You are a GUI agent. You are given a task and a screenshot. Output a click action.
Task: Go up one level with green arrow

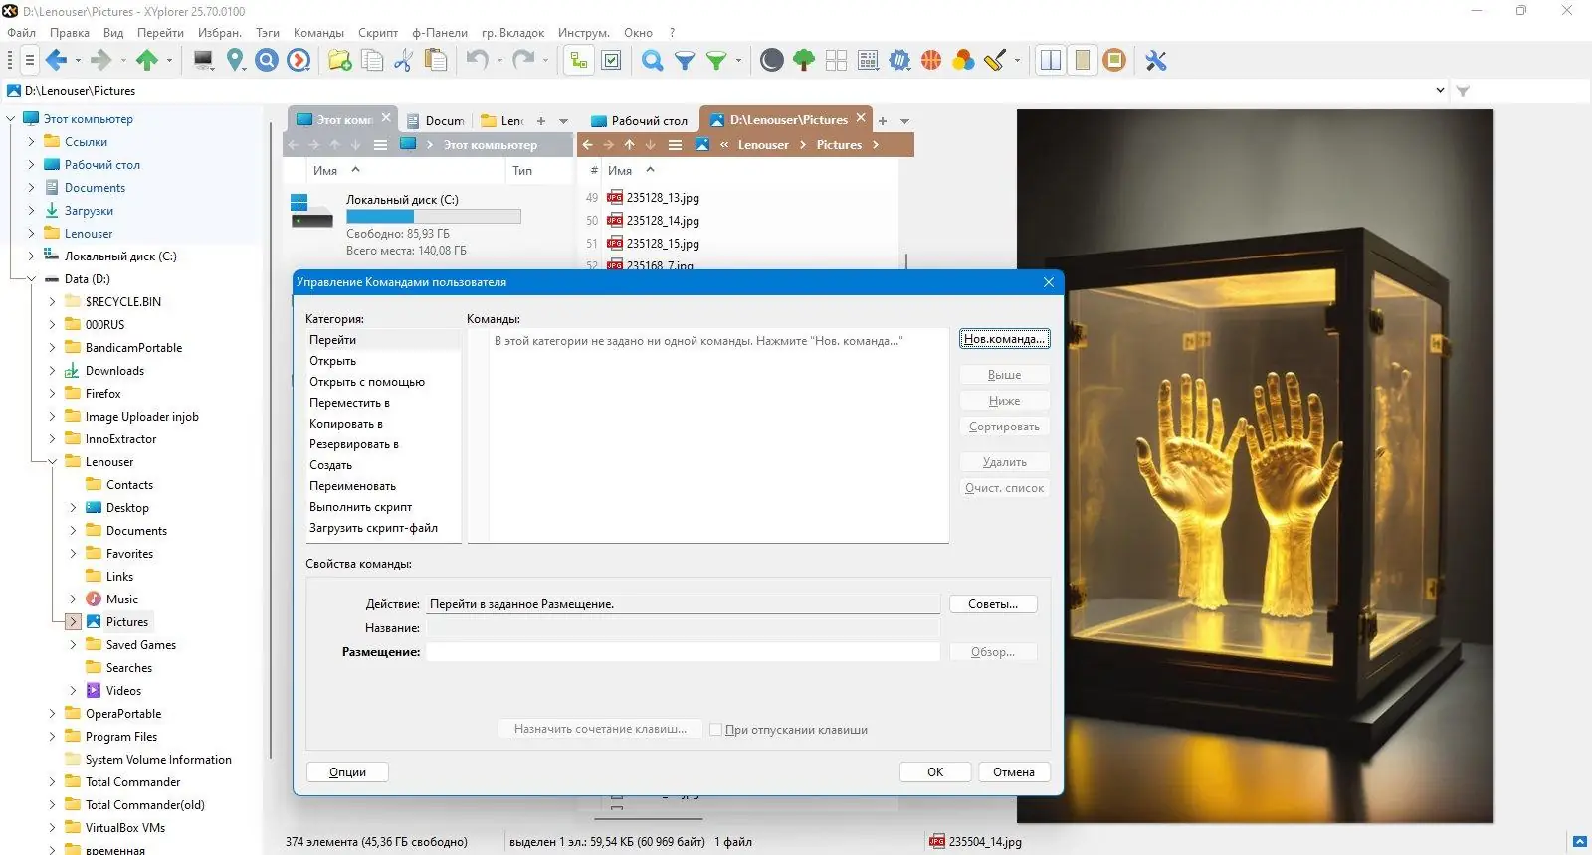tap(147, 61)
